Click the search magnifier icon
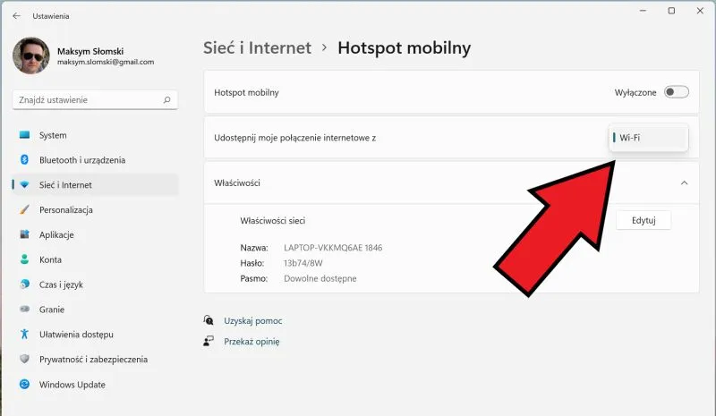The image size is (716, 416). coord(166,100)
